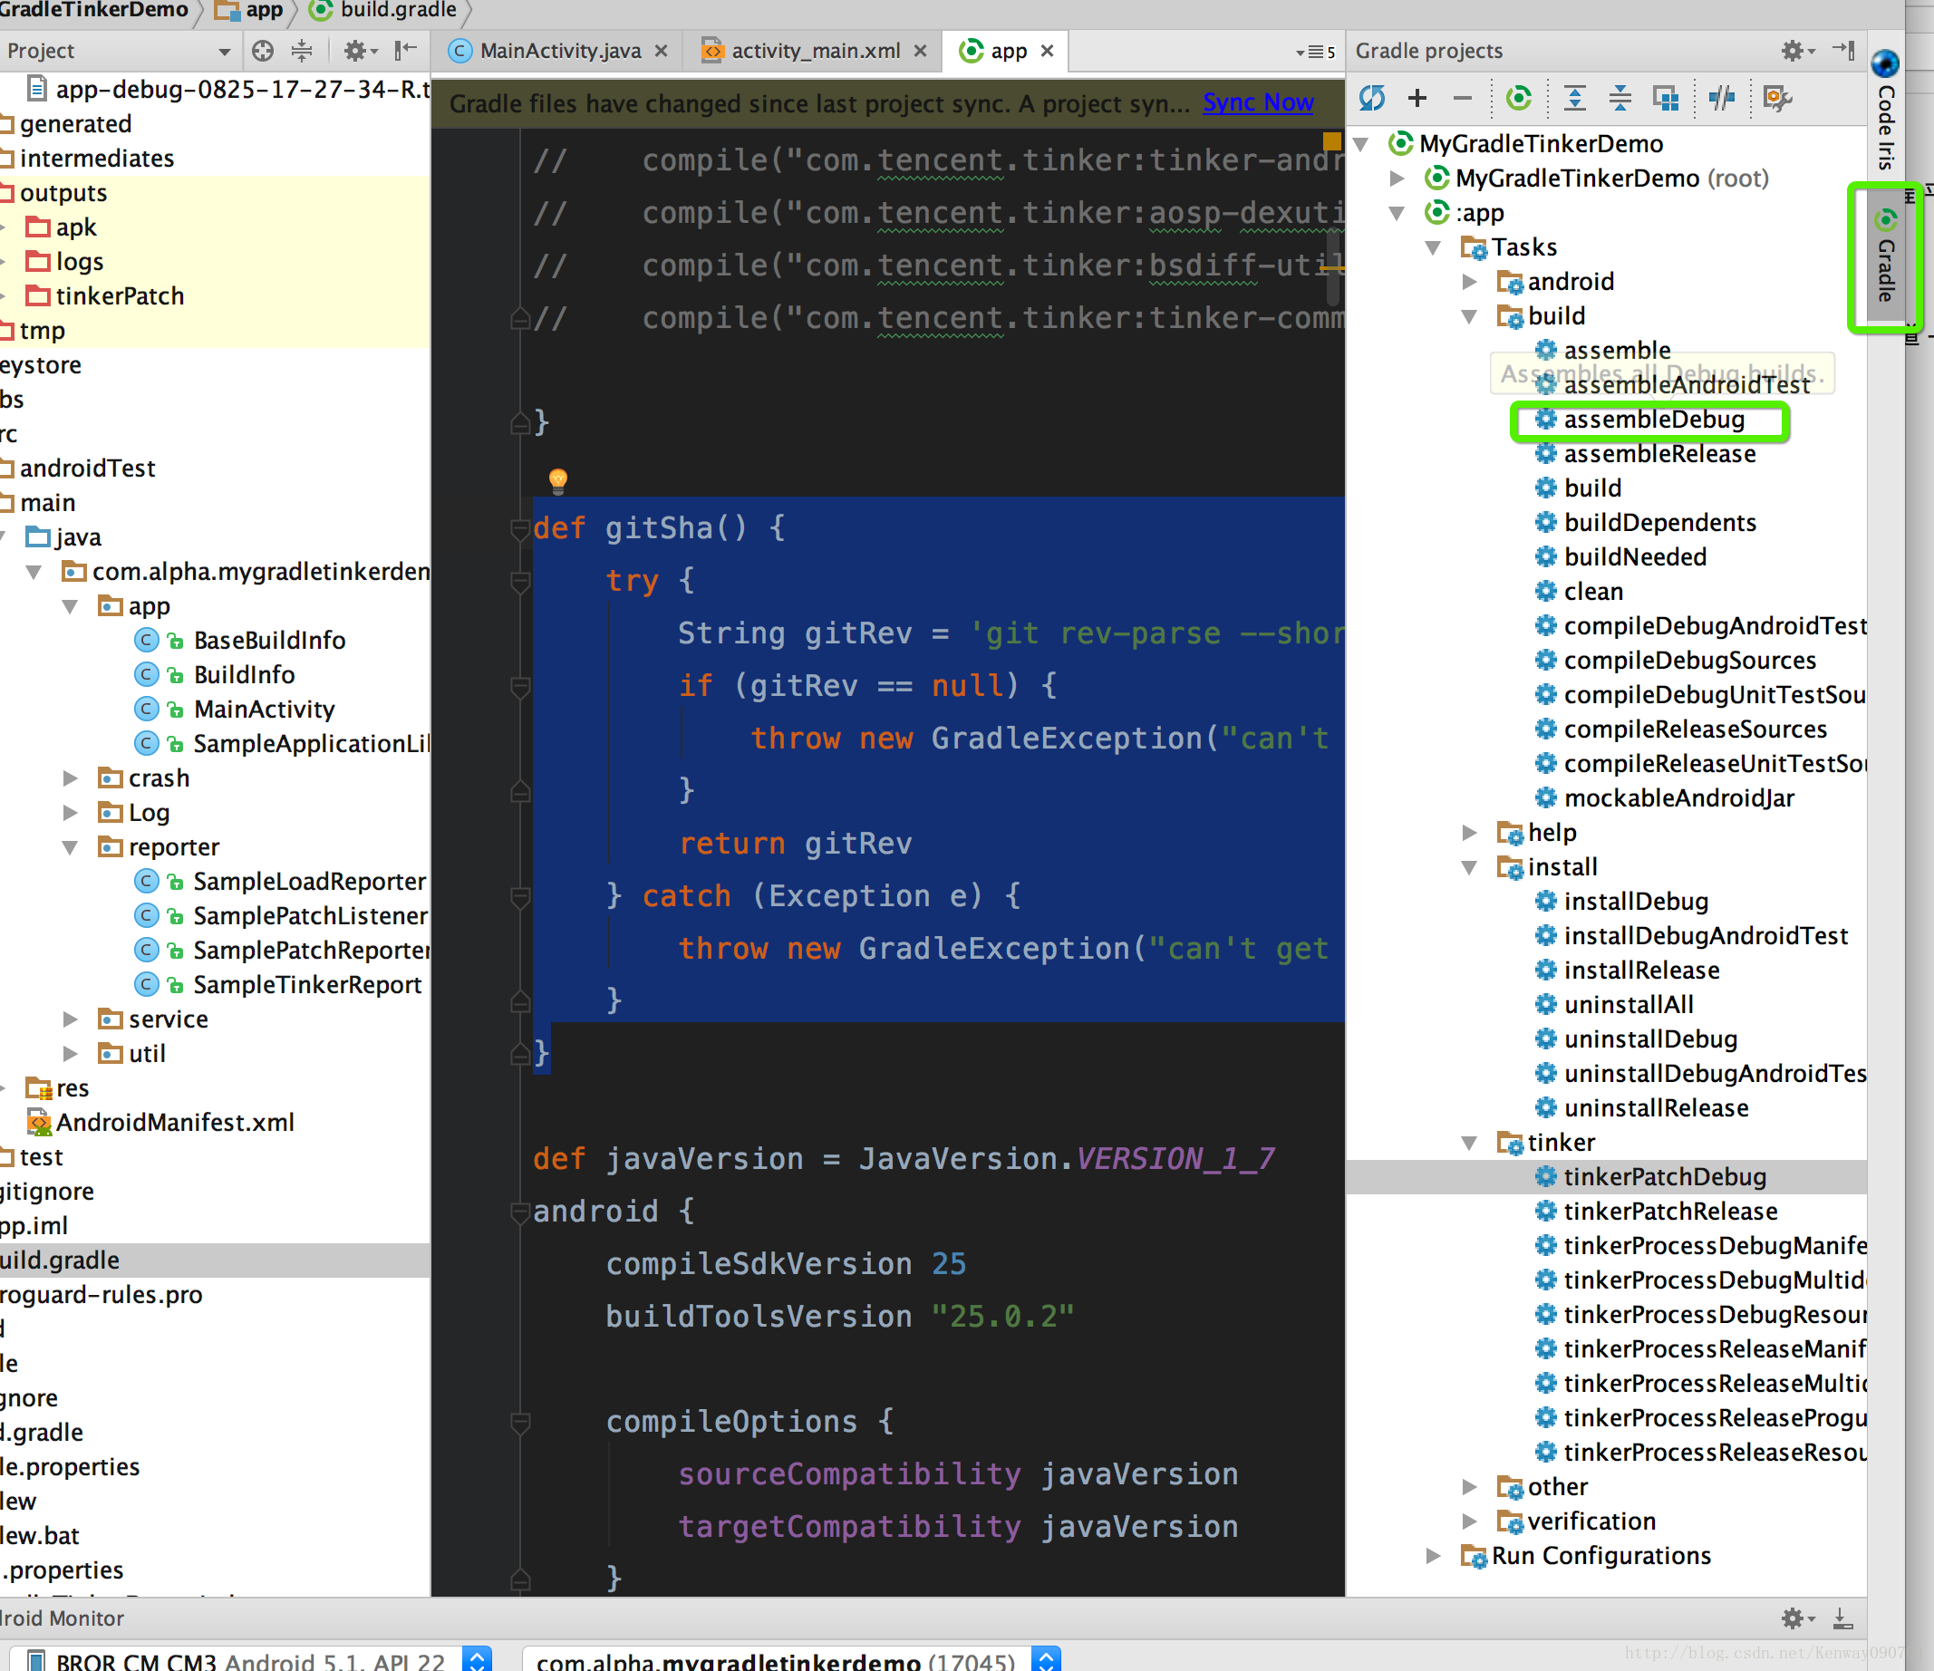Image resolution: width=1934 pixels, height=1671 pixels.
Task: Select the clean Gradle task
Action: pos(1592,592)
